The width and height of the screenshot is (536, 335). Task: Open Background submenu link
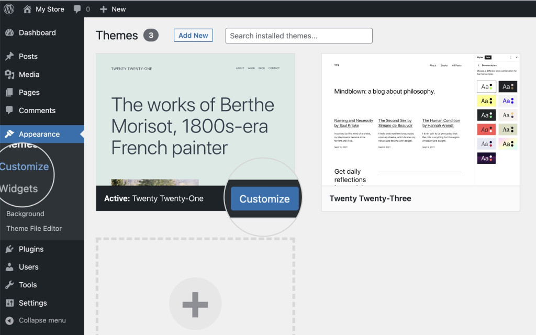pos(25,214)
